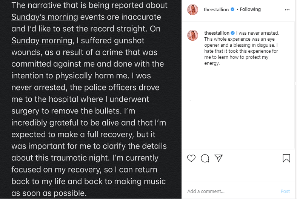Open theestallion avatar in post header

coord(193,9)
